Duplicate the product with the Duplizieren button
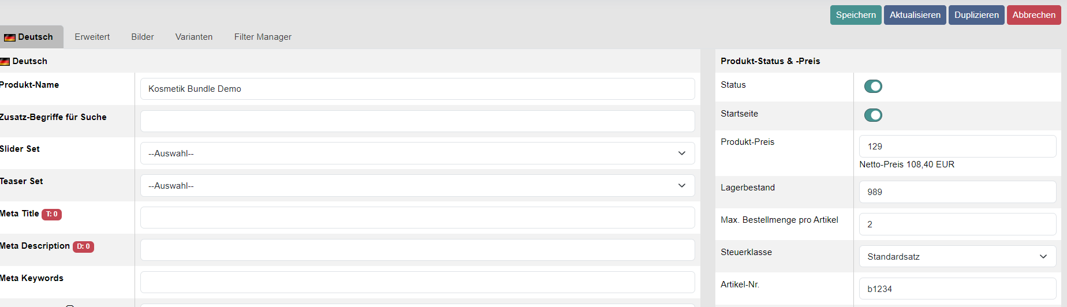 point(976,15)
